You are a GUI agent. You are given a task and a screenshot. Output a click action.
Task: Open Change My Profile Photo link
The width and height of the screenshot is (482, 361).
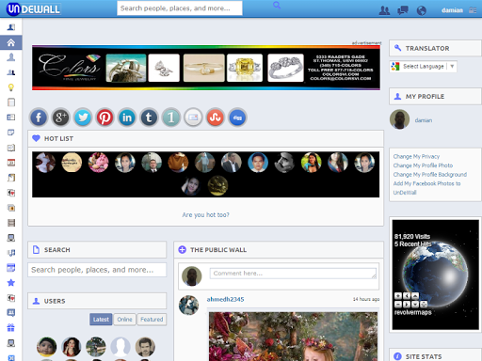coord(423,165)
